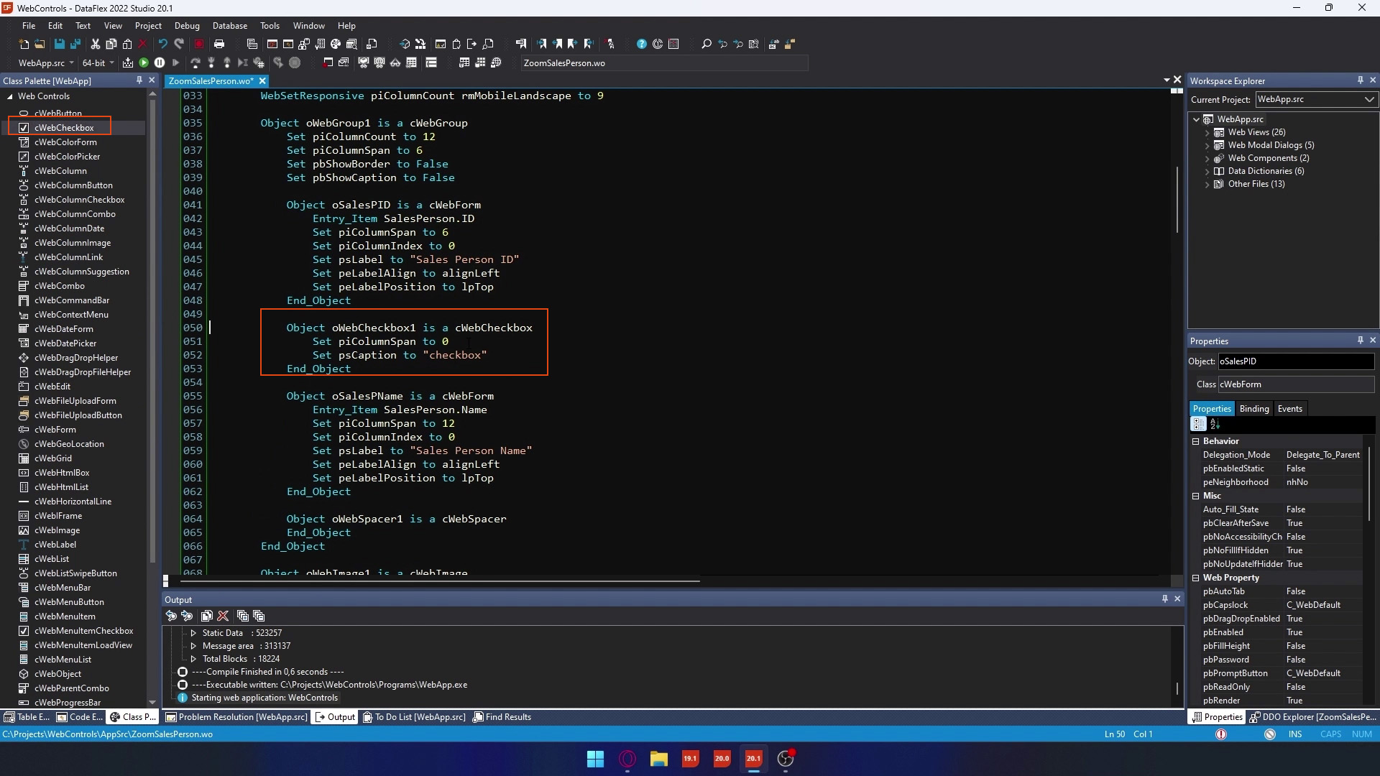Open DDO Explorer tab
The image size is (1380, 776).
pyautogui.click(x=1312, y=717)
